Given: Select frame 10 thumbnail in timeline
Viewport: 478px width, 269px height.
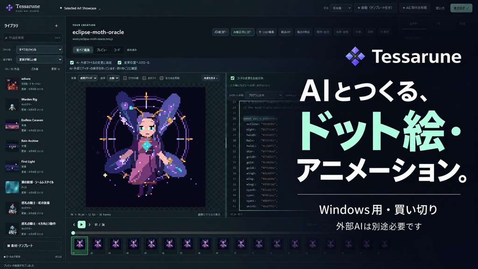Looking at the screenshot, I should (x=241, y=246).
